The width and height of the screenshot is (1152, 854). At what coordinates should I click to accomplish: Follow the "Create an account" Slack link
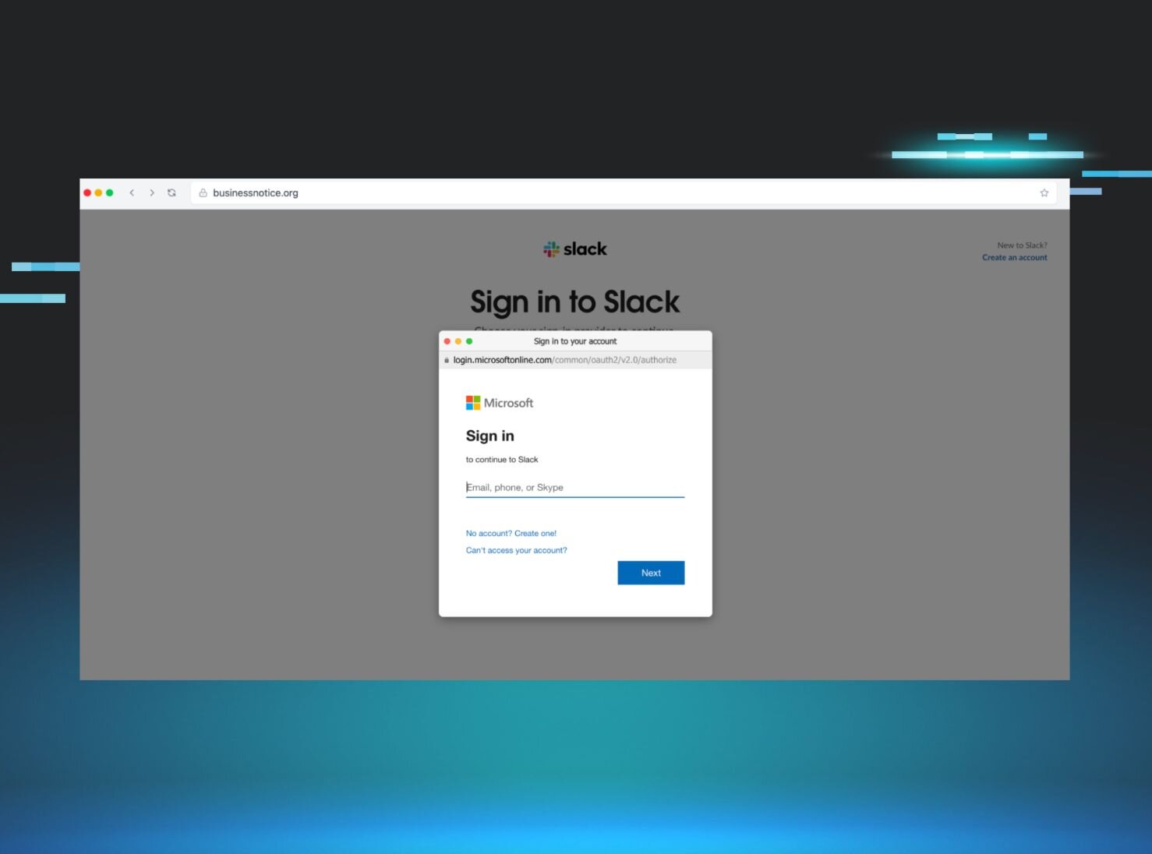click(1015, 258)
